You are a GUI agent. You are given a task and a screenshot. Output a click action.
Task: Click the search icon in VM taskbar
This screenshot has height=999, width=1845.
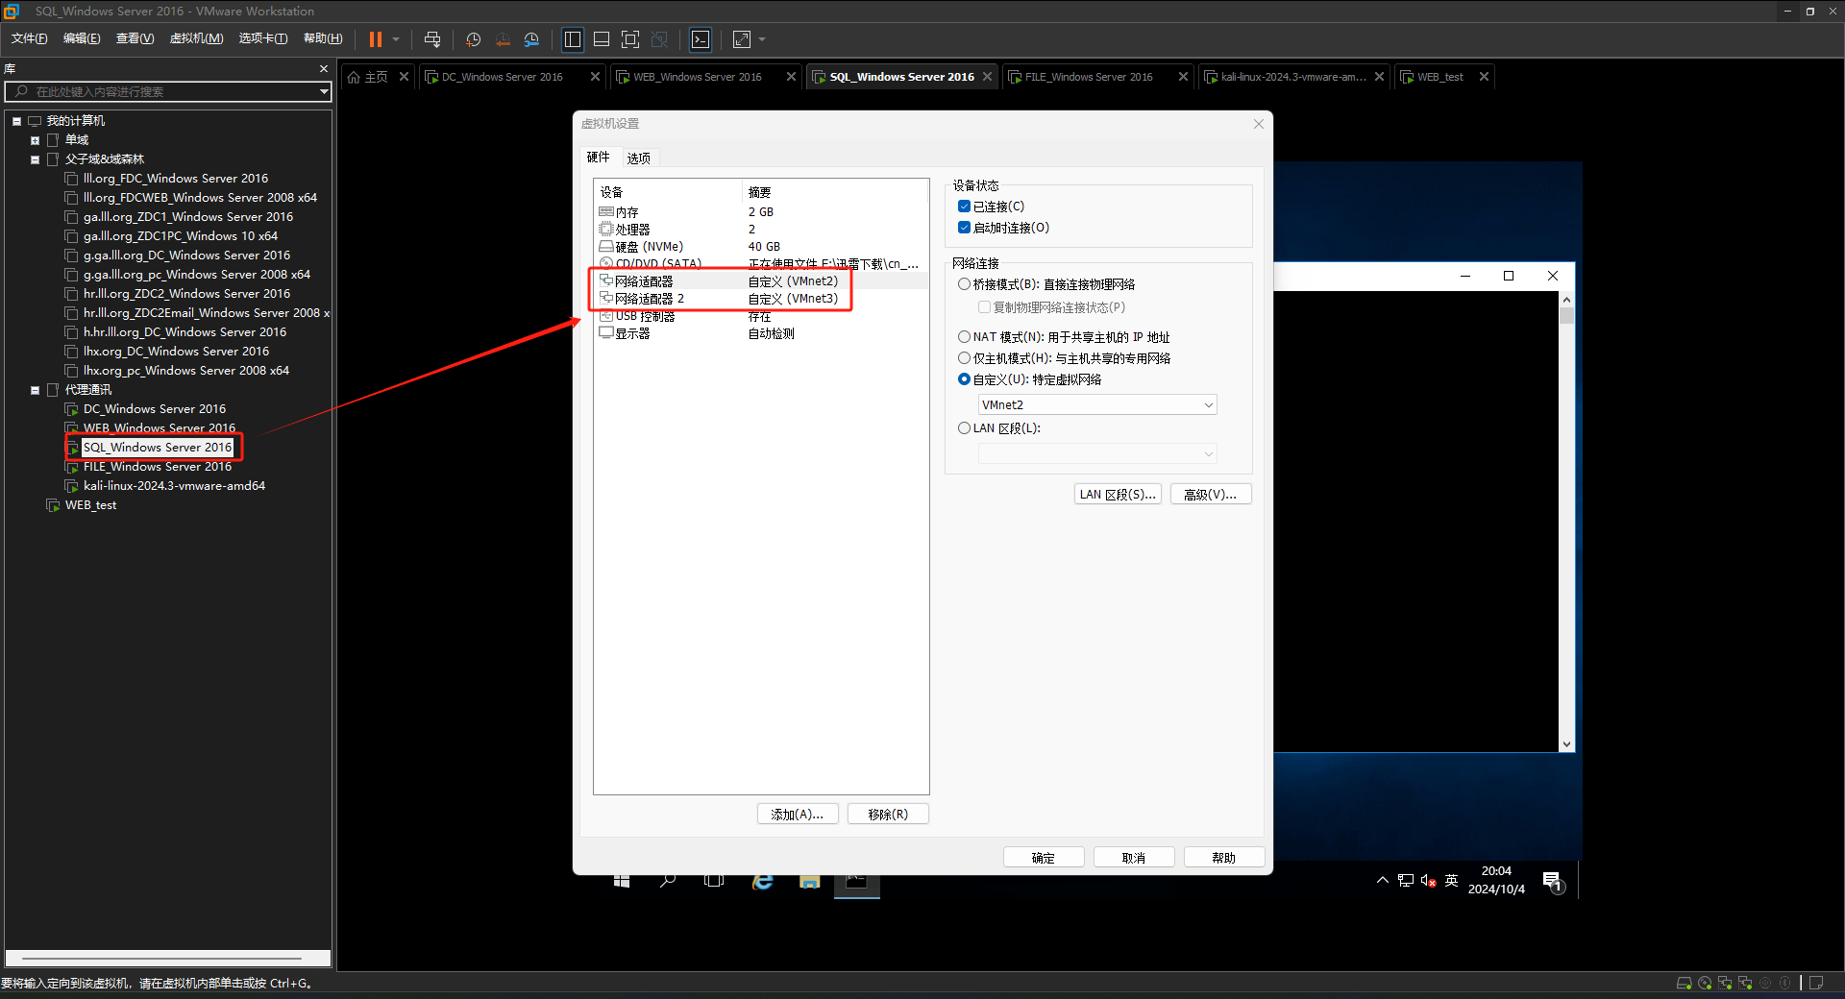[x=668, y=881]
